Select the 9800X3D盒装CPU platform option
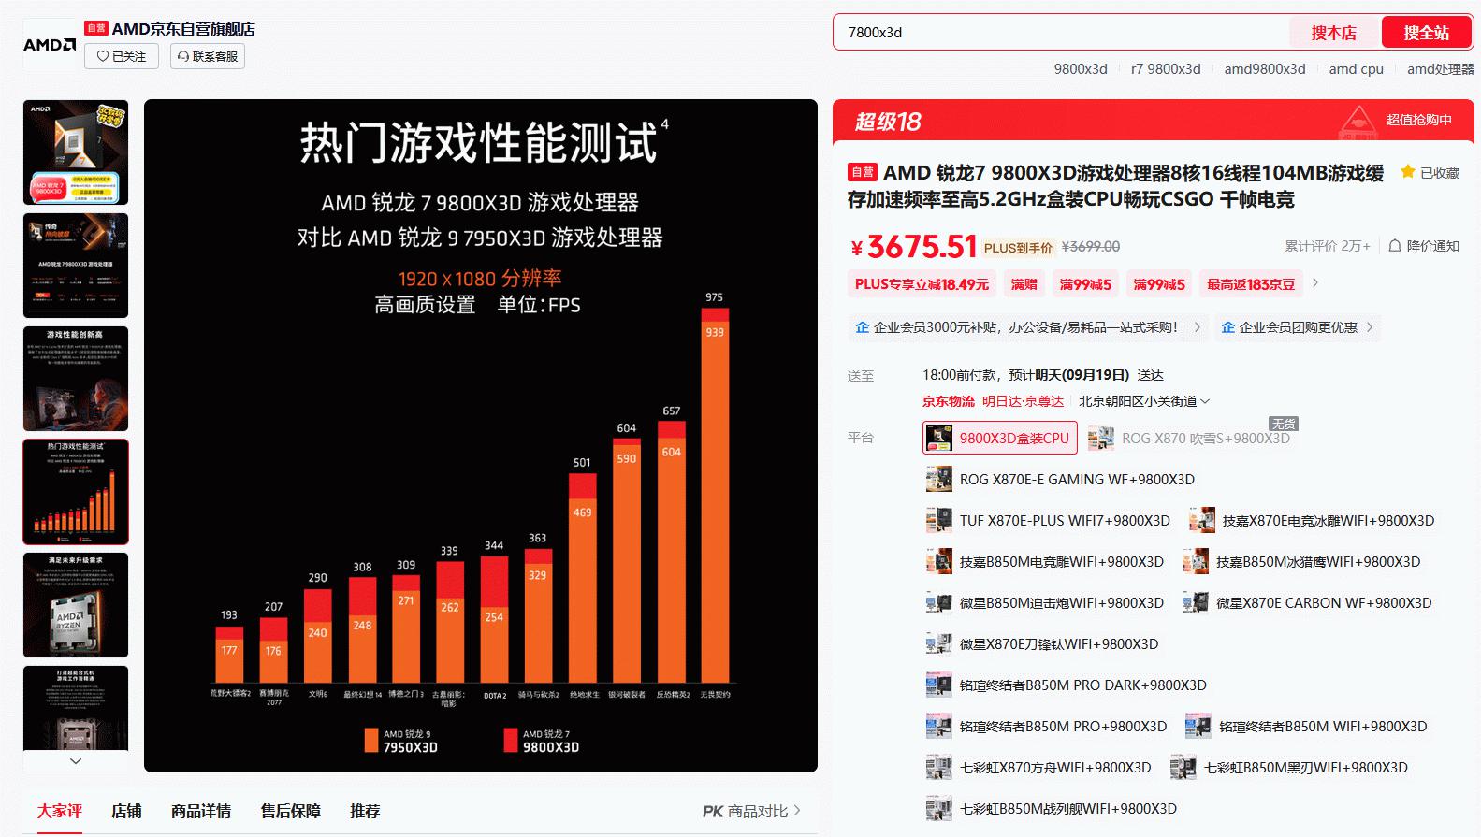This screenshot has height=837, width=1481. click(x=1000, y=438)
